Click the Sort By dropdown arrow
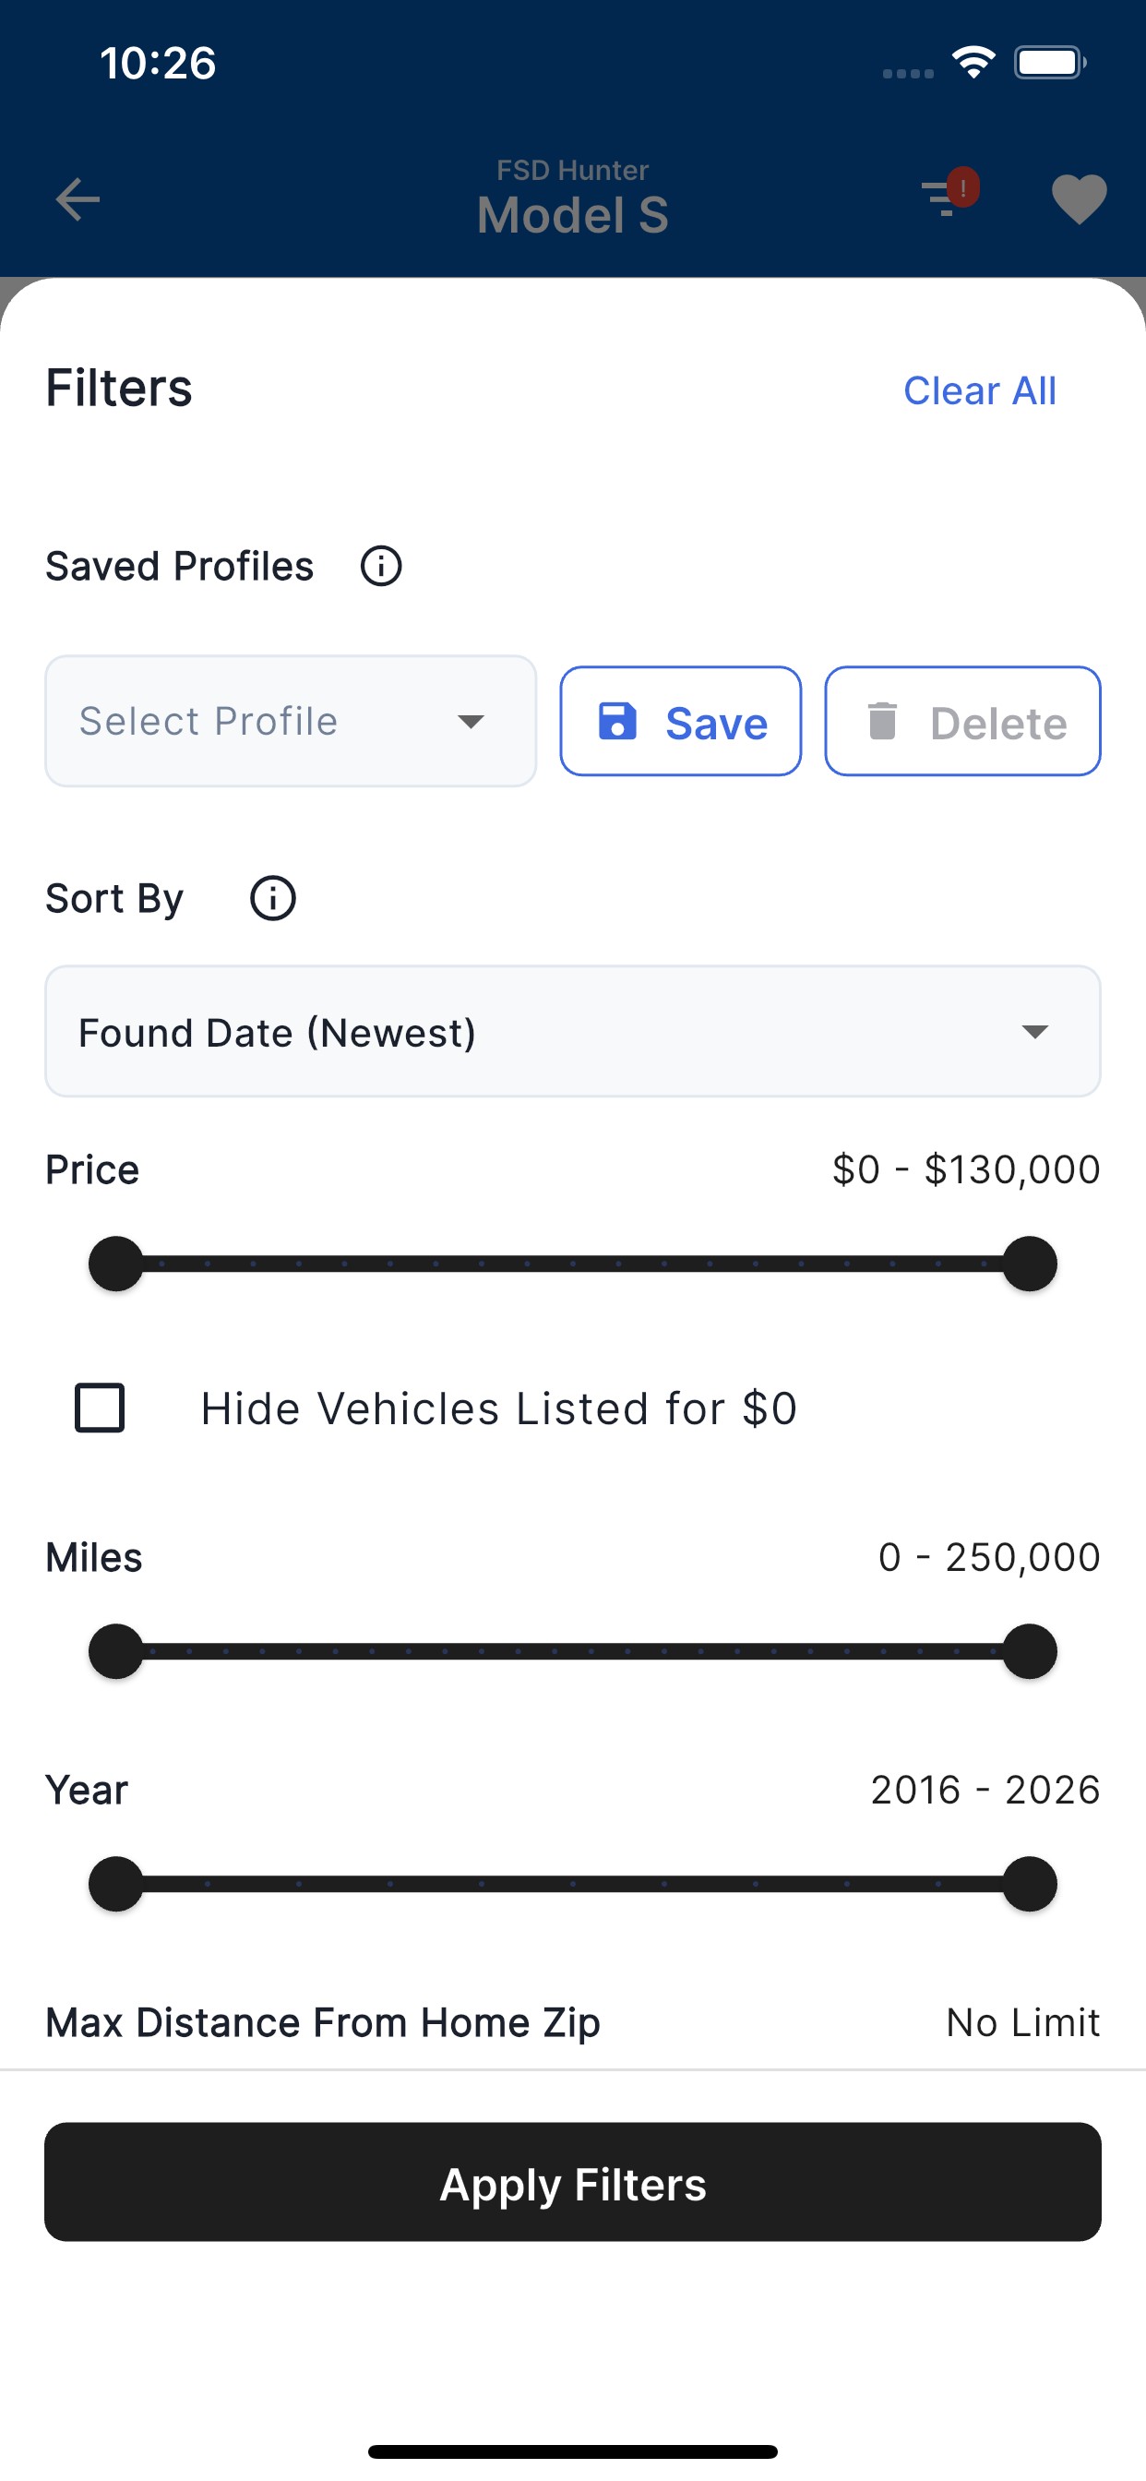Viewport: 1146px width, 2481px height. pos(1035,1032)
